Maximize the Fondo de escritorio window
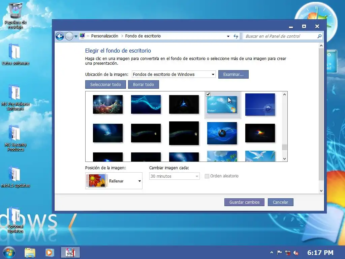This screenshot has height=259, width=345. (304, 26)
